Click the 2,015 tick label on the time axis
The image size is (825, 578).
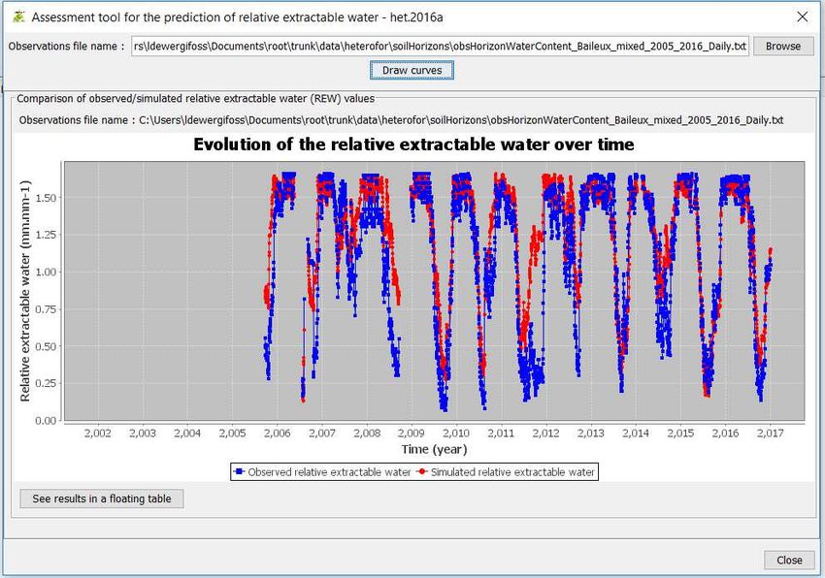point(680,433)
